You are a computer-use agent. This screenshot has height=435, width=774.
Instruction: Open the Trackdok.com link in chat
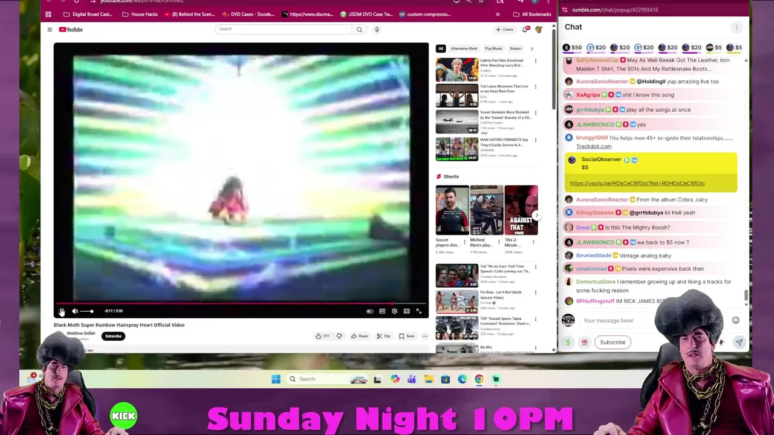point(594,147)
